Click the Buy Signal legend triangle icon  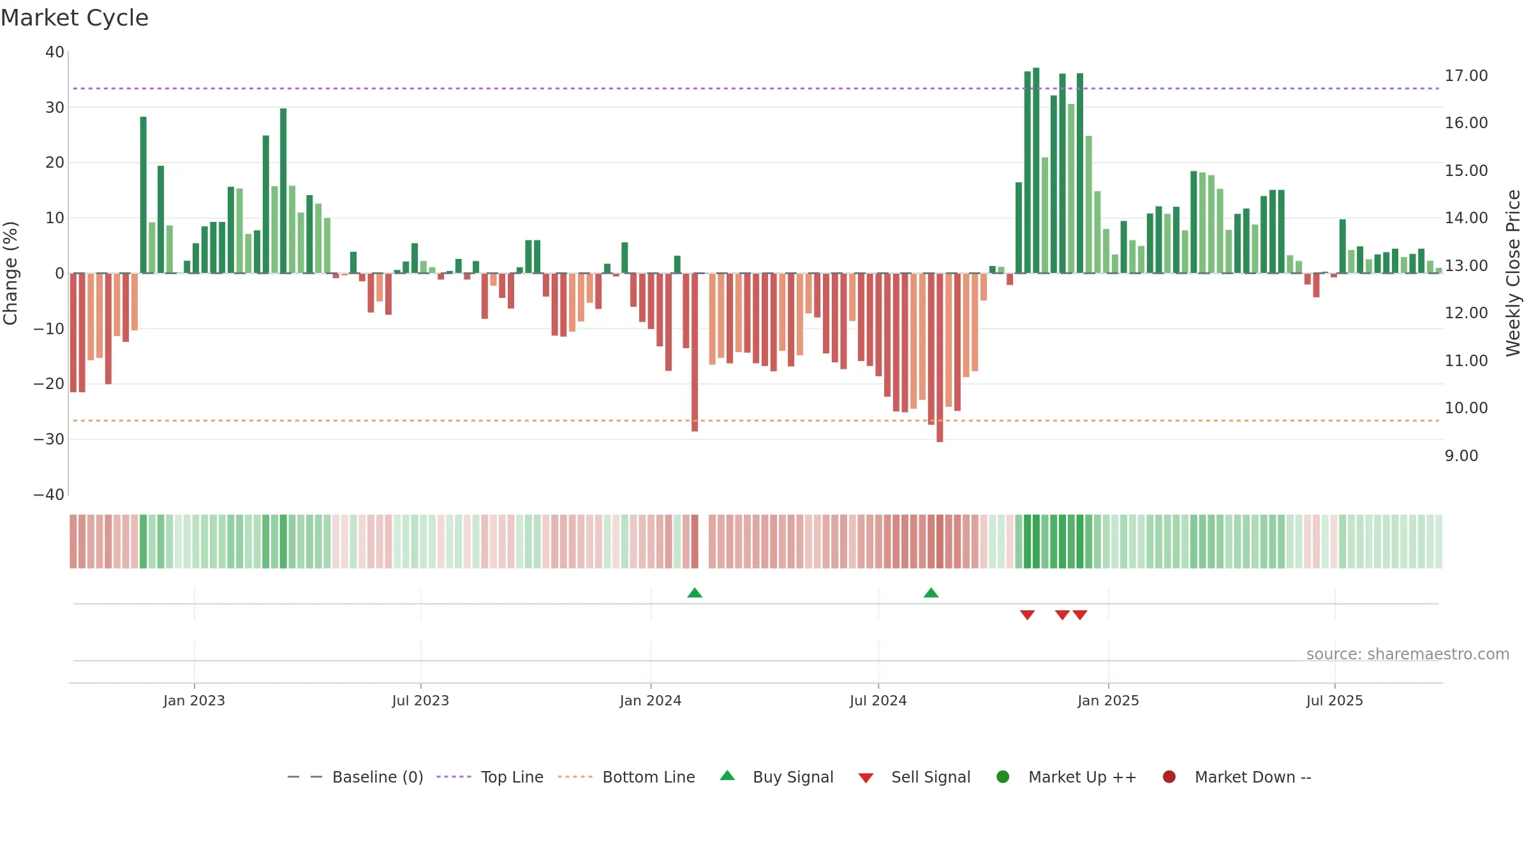click(x=727, y=776)
